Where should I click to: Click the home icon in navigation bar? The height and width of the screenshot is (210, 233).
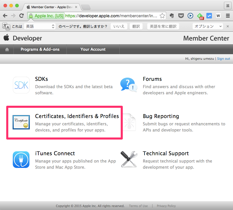[7, 49]
